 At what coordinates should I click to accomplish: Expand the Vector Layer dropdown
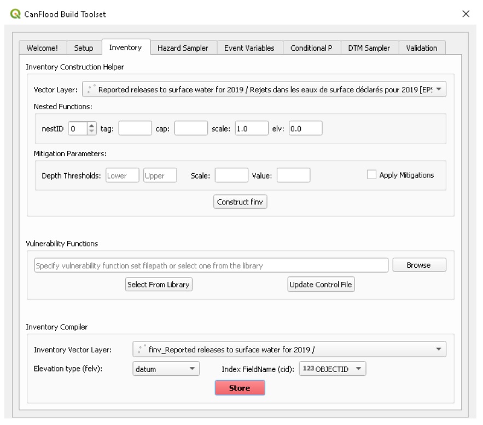(x=264, y=90)
